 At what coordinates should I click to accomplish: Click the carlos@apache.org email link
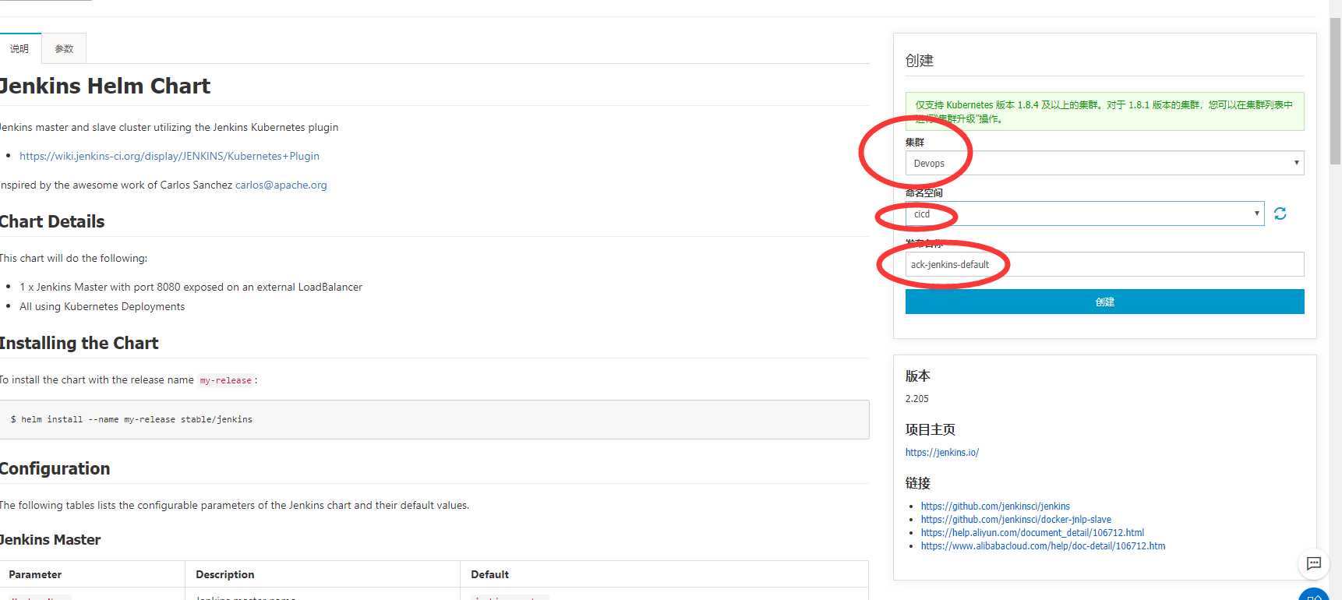pos(281,185)
